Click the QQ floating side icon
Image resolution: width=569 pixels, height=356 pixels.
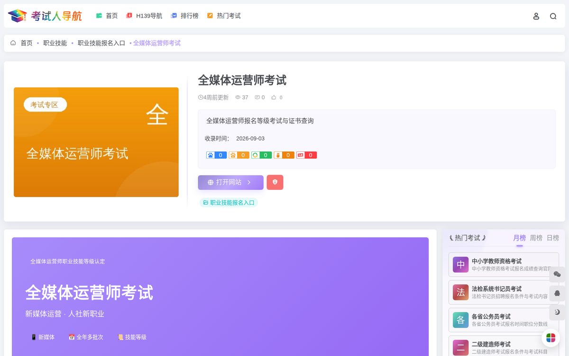(x=557, y=293)
